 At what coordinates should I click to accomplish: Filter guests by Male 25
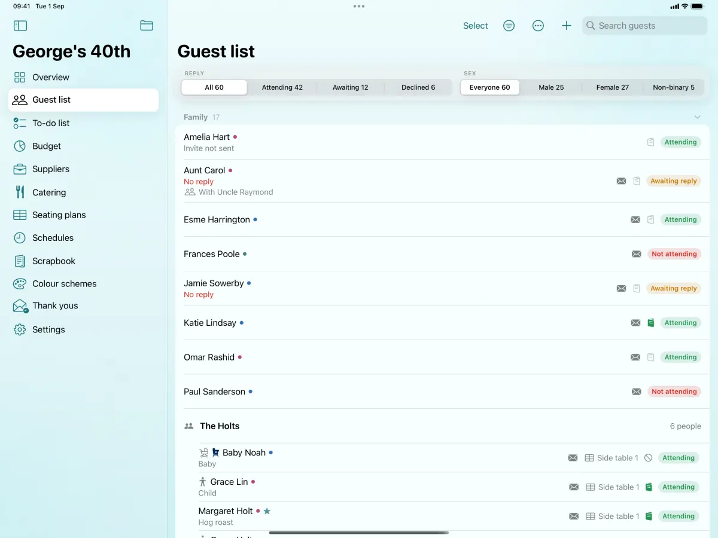[551, 87]
